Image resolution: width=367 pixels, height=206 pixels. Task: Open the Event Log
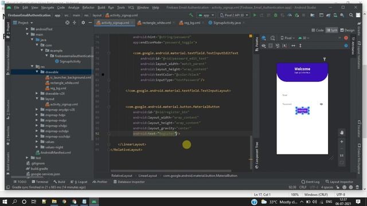click(310, 182)
